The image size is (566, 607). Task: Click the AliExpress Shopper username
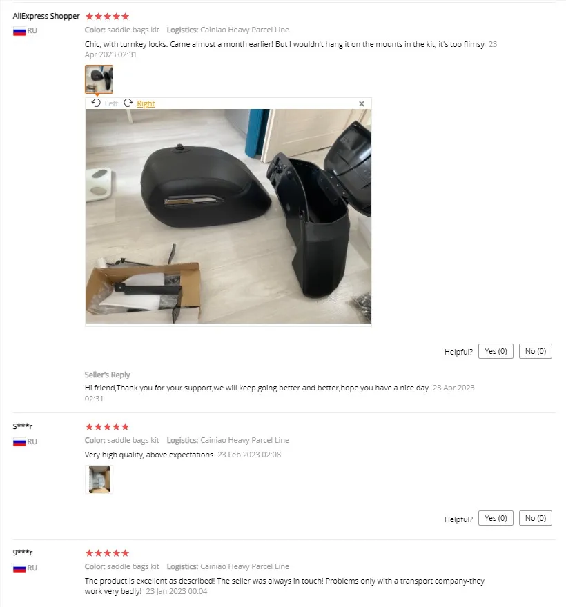coord(46,16)
